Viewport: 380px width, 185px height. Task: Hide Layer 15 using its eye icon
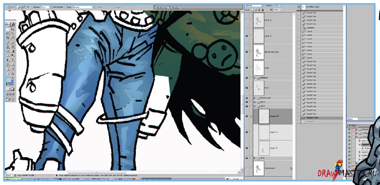pos(247,148)
